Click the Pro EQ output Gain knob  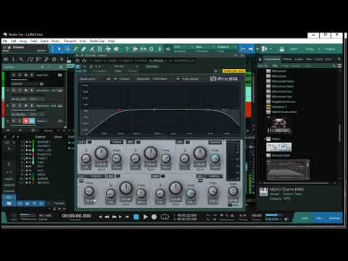pyautogui.click(x=233, y=191)
